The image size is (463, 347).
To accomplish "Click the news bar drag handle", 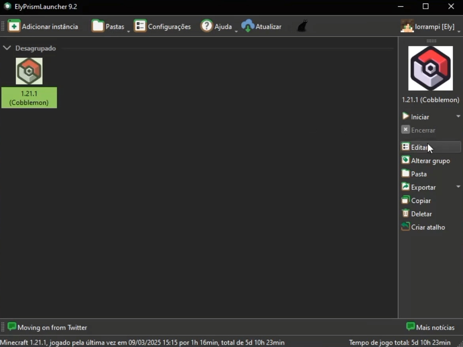I will click(x=3, y=327).
